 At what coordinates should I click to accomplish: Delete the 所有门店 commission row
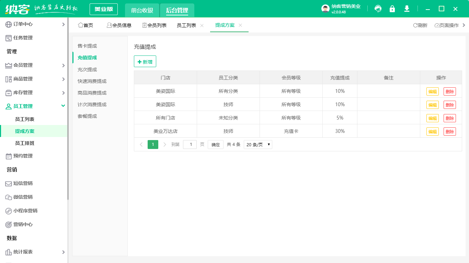coord(449,118)
